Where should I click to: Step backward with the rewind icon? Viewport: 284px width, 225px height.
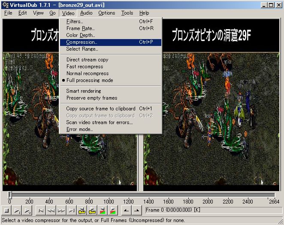51,210
